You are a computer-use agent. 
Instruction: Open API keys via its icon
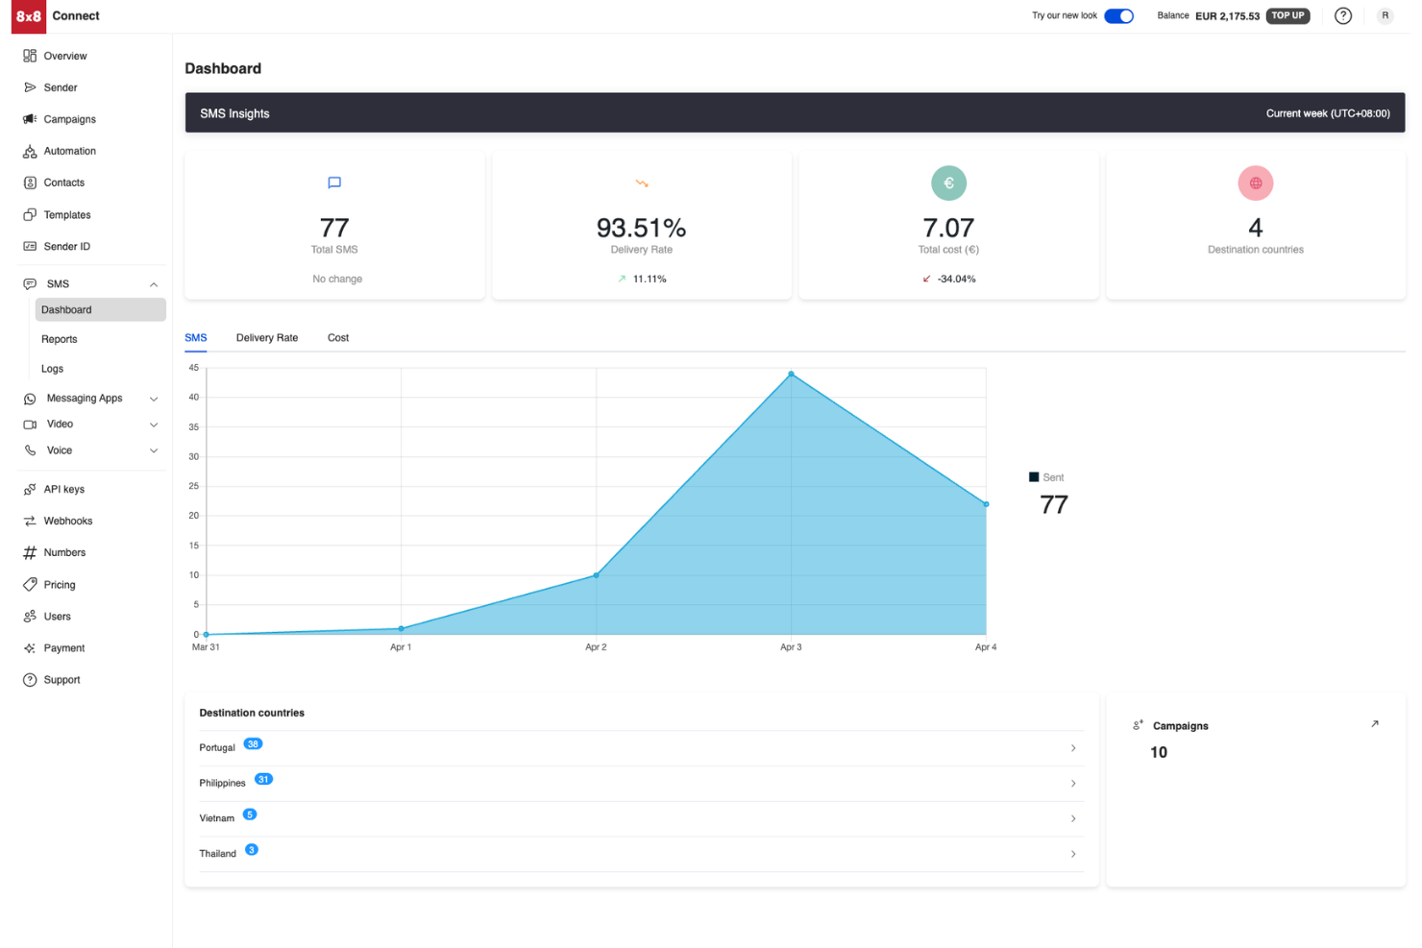(x=30, y=489)
